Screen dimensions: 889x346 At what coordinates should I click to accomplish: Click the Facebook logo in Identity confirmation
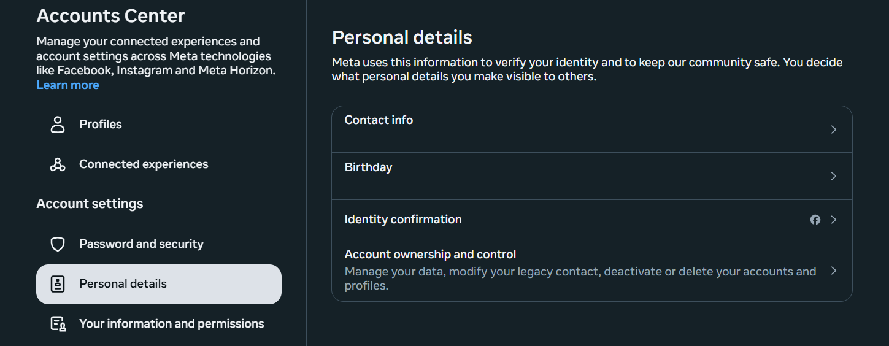[x=815, y=220]
